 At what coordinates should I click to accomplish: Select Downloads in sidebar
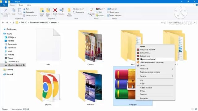(11, 48)
